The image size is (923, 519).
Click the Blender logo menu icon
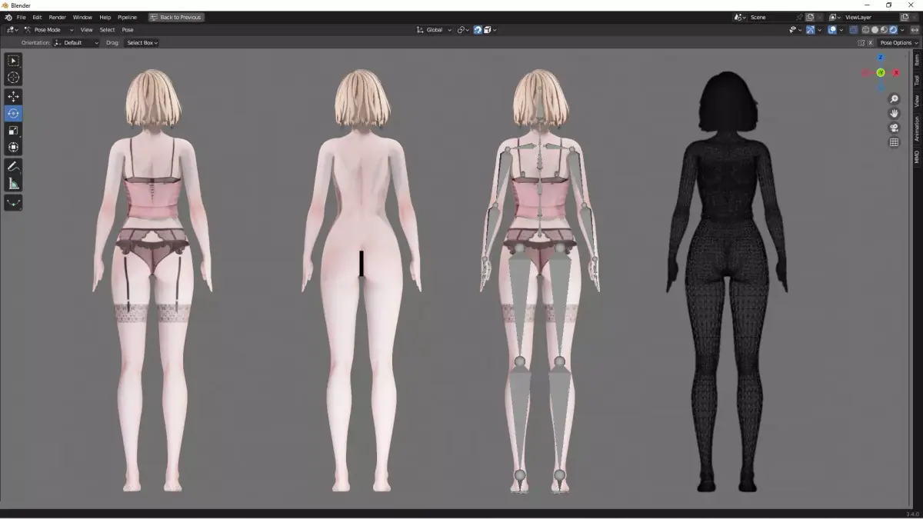(8, 17)
